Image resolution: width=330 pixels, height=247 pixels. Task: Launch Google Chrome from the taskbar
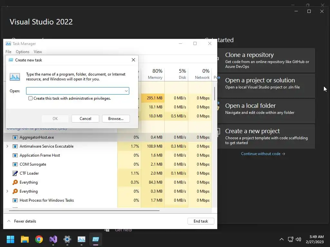(39, 239)
